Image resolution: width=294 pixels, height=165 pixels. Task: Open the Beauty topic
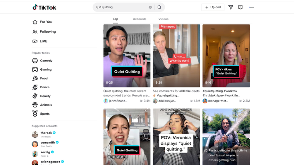click(45, 96)
